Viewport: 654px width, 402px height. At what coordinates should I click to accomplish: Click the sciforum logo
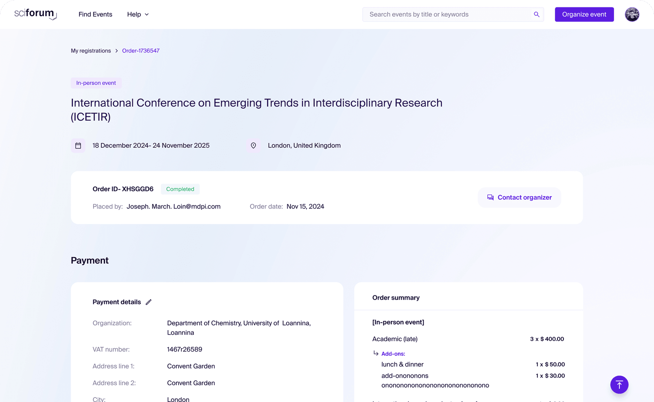coord(35,14)
